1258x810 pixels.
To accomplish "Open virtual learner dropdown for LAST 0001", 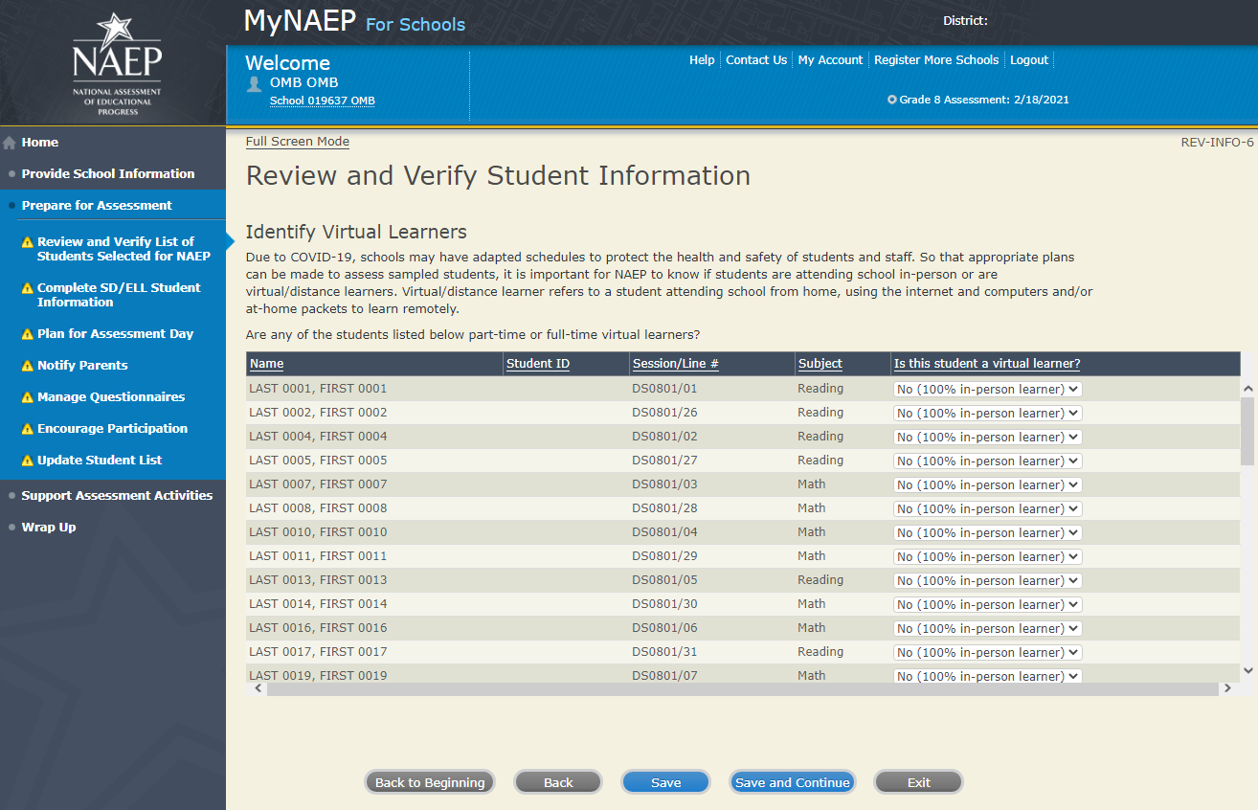I will click(x=987, y=390).
